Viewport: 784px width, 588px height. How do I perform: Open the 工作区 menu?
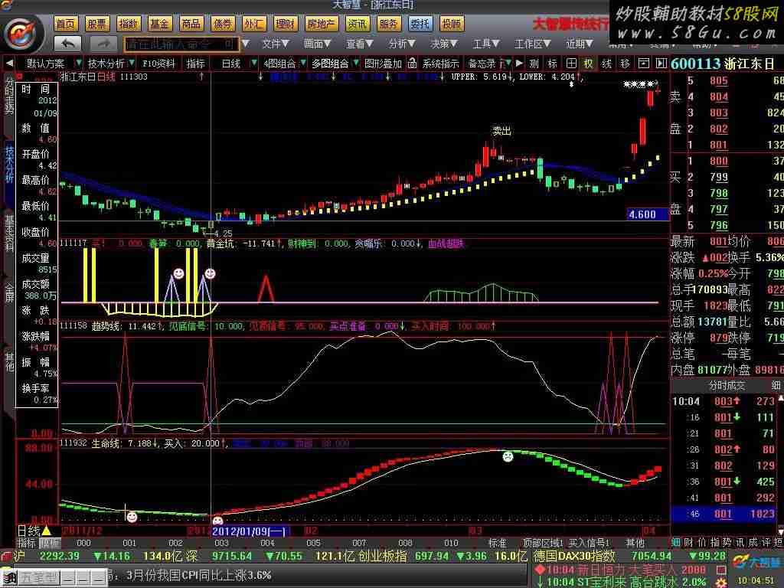(x=532, y=44)
